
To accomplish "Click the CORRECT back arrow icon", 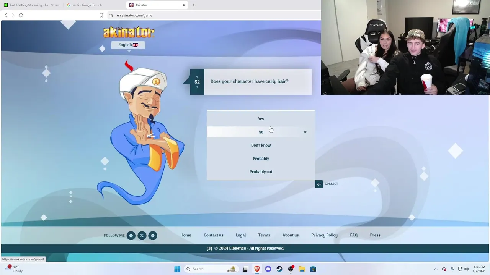I will [x=319, y=184].
